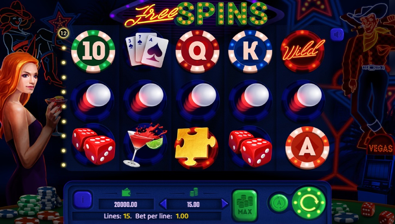Click the red dice in first reel
Image resolution: width=395 pixels, height=224 pixels.
(x=94, y=146)
